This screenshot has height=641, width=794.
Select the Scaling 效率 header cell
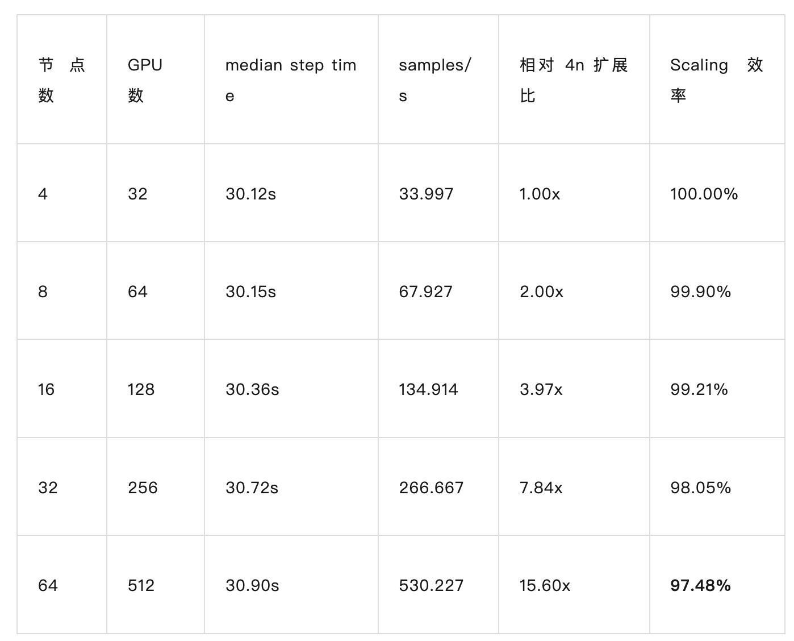tap(717, 80)
